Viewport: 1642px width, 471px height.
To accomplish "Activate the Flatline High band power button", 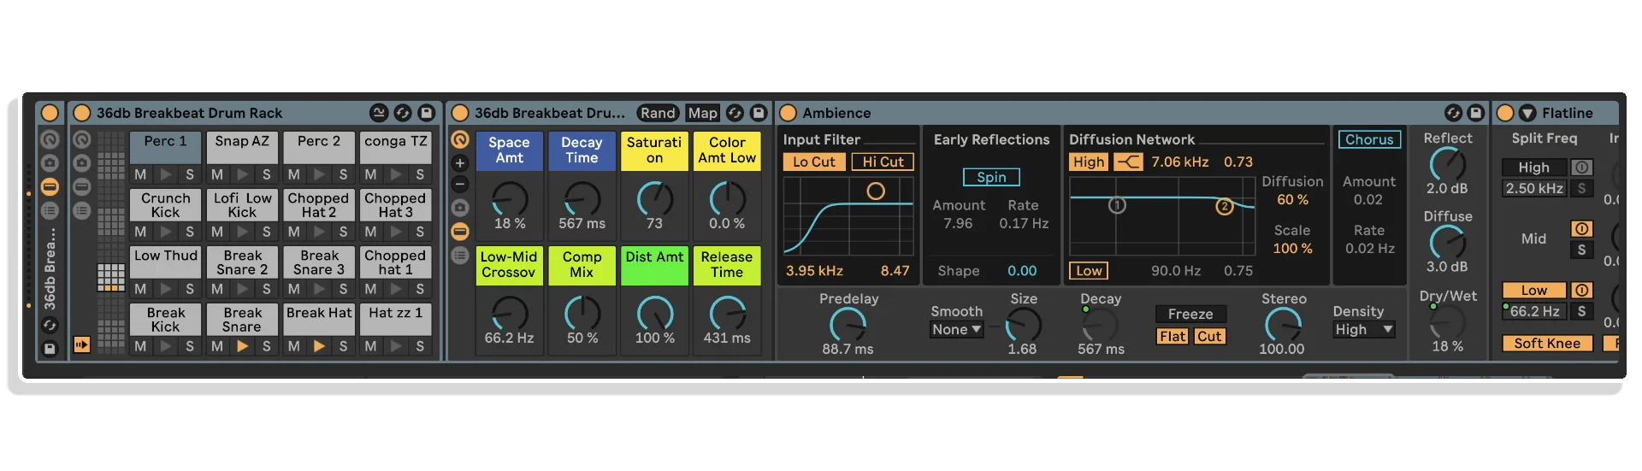I will click(x=1582, y=168).
